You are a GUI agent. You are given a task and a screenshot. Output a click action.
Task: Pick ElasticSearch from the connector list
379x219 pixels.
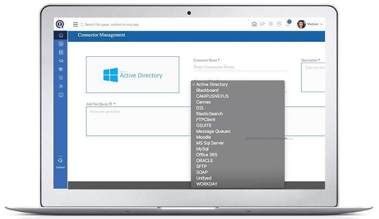pyautogui.click(x=237, y=114)
